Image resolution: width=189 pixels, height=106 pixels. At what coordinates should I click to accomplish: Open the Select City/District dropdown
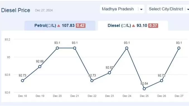(168, 9)
